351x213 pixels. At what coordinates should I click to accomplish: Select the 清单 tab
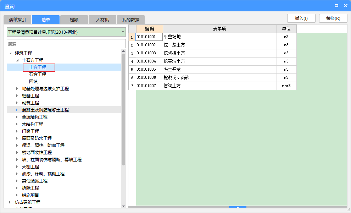click(x=46, y=20)
